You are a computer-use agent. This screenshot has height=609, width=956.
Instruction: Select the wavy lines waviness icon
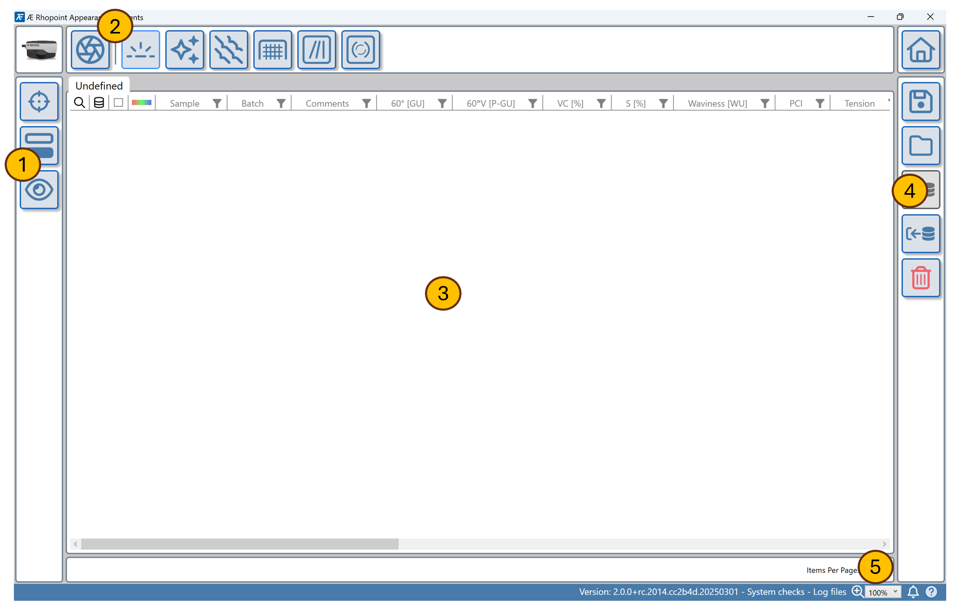[x=229, y=50]
